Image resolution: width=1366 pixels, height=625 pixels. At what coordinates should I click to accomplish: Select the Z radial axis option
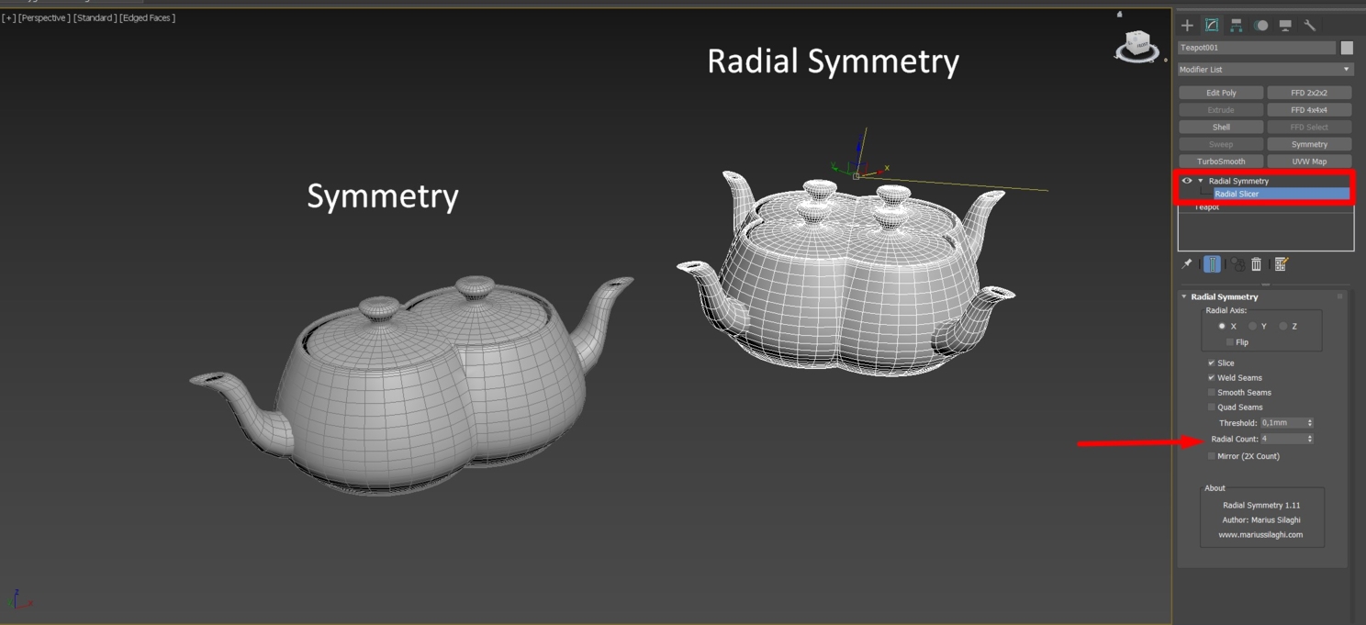coord(1283,327)
